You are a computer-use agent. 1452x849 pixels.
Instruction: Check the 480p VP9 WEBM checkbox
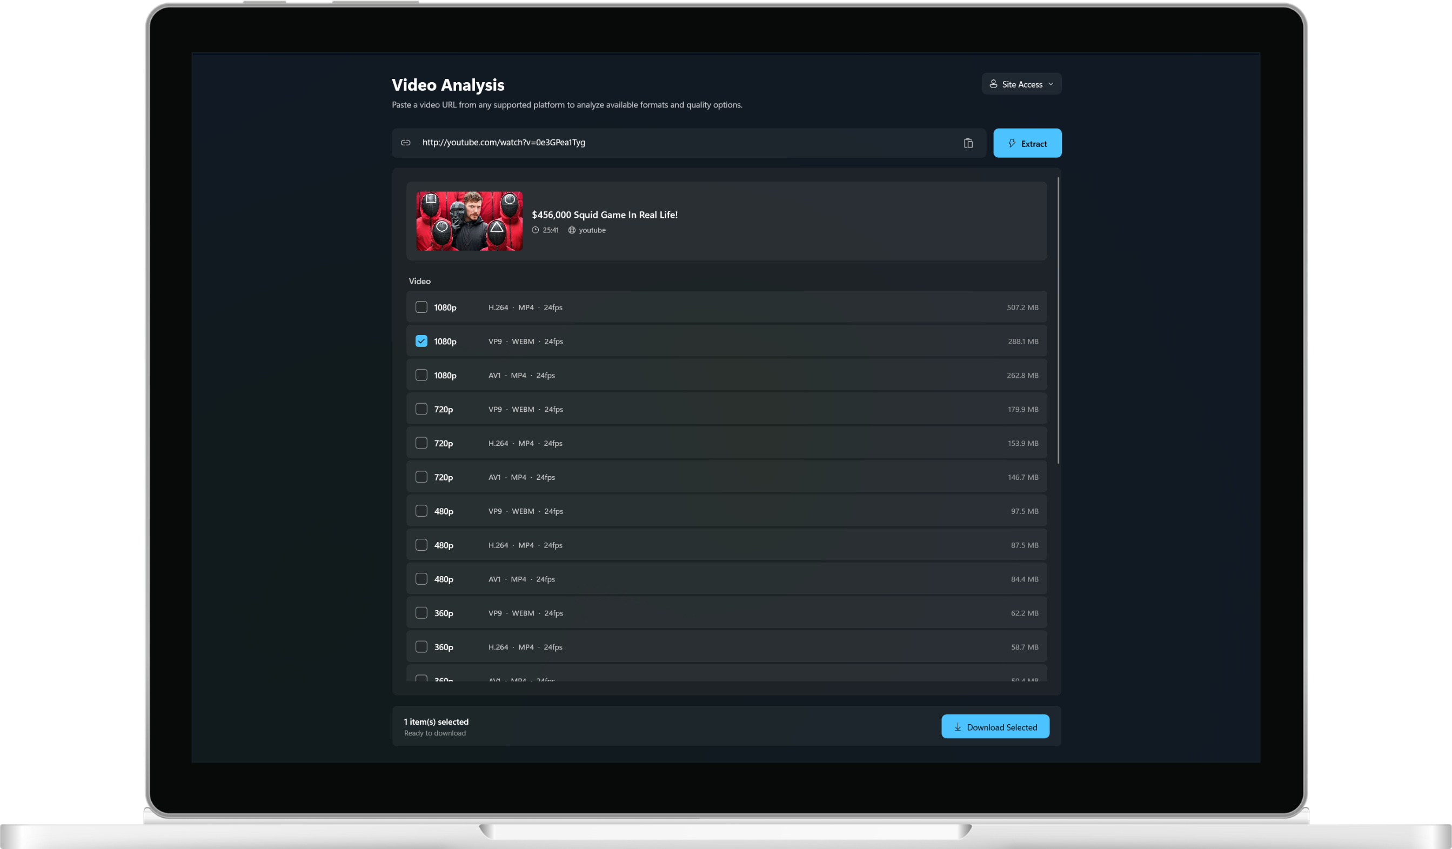(421, 511)
